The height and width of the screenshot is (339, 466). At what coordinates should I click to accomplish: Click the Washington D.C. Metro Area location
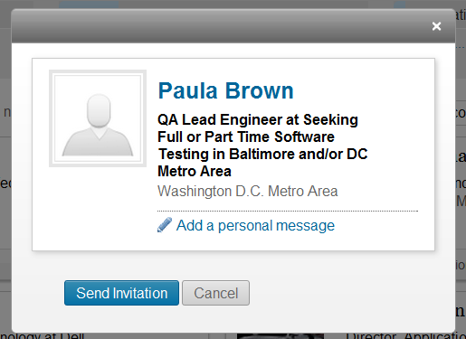click(x=248, y=191)
